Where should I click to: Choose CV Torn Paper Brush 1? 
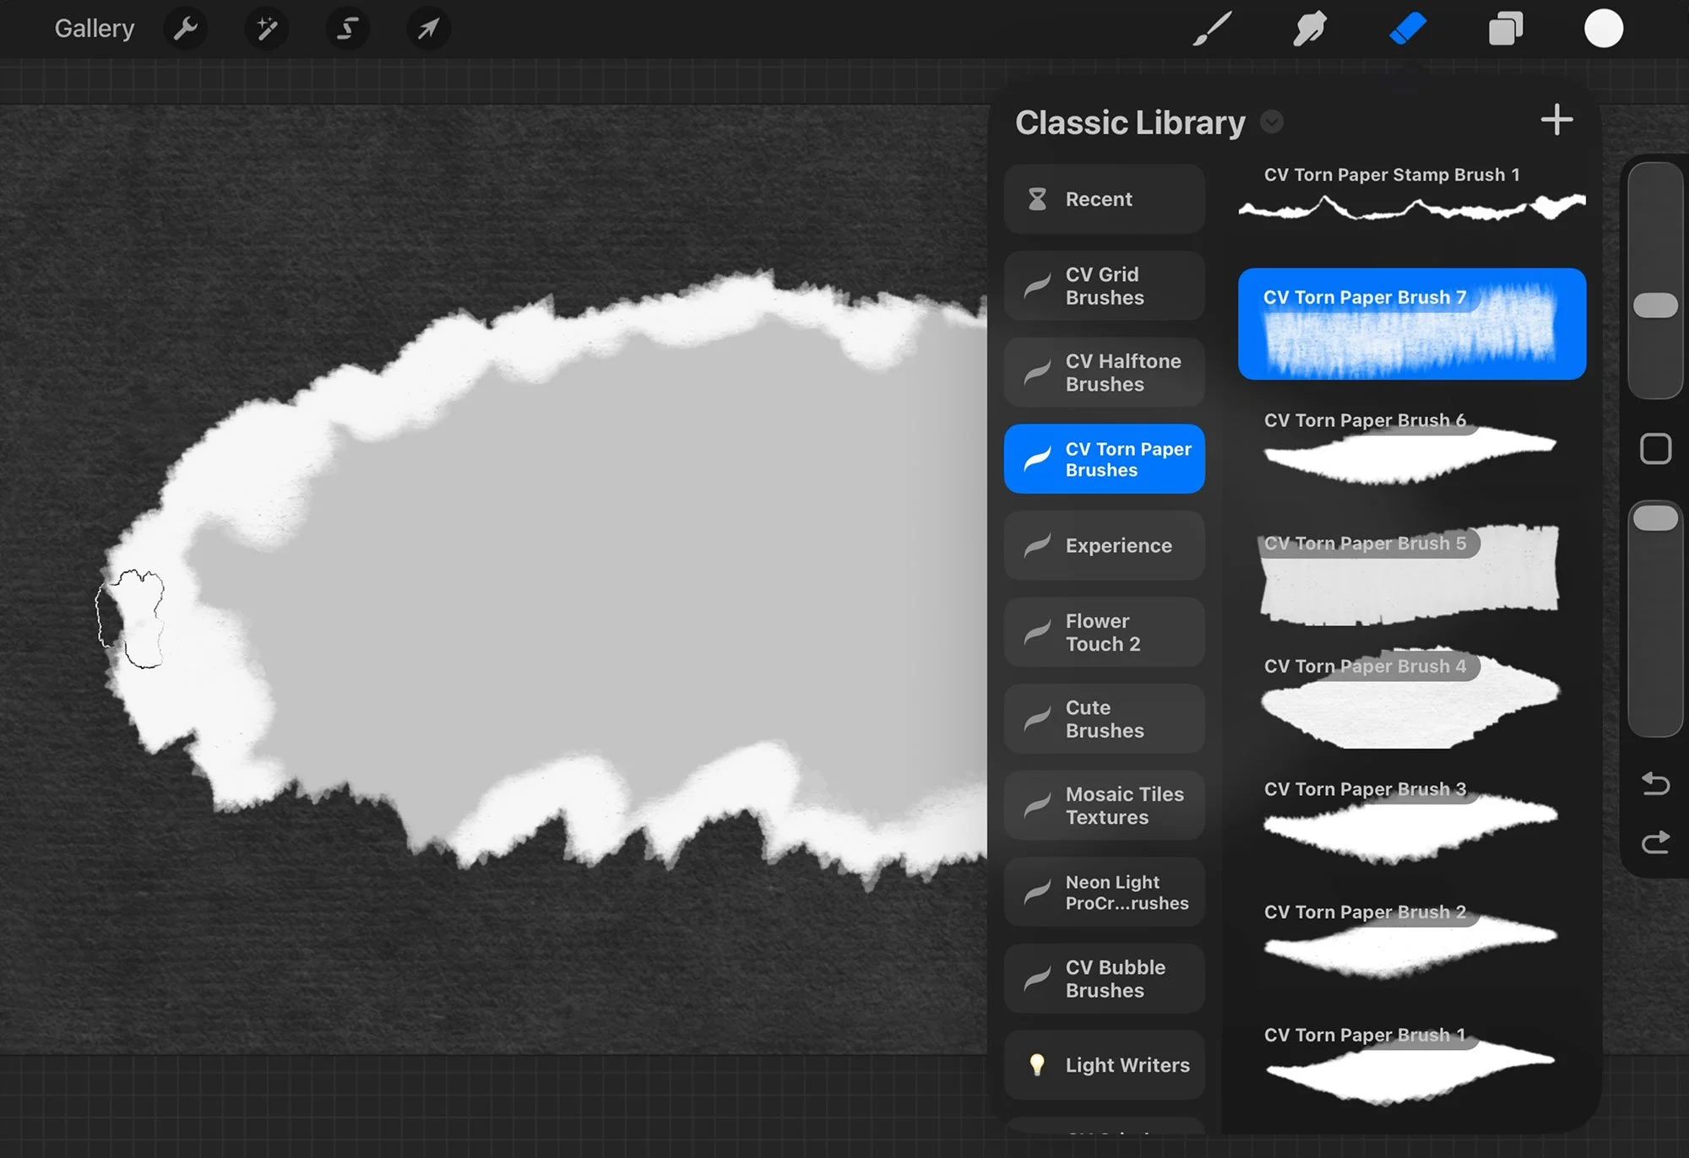click(x=1412, y=1062)
